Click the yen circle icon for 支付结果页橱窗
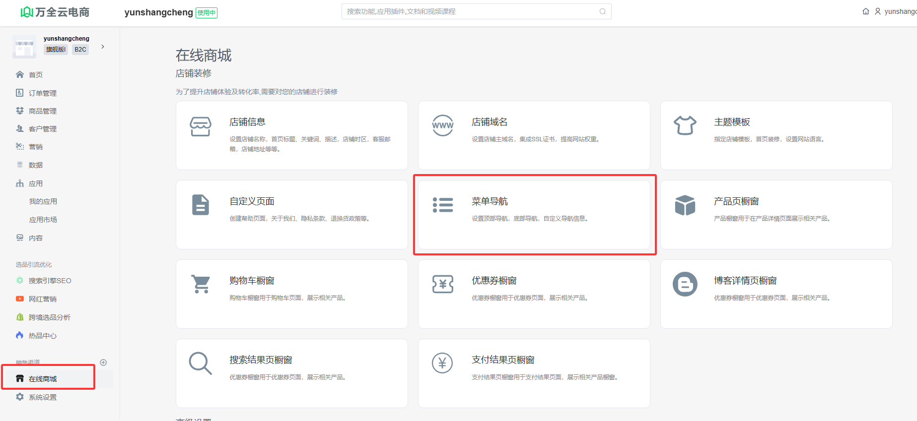 point(442,363)
